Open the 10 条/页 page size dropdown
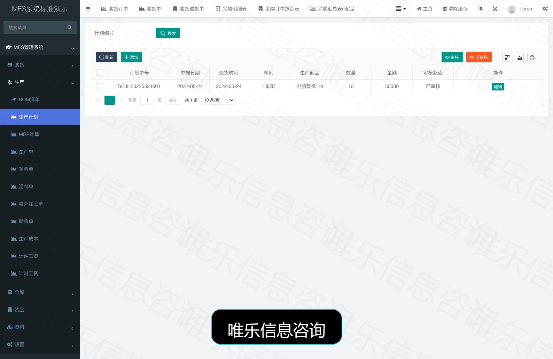 (218, 100)
